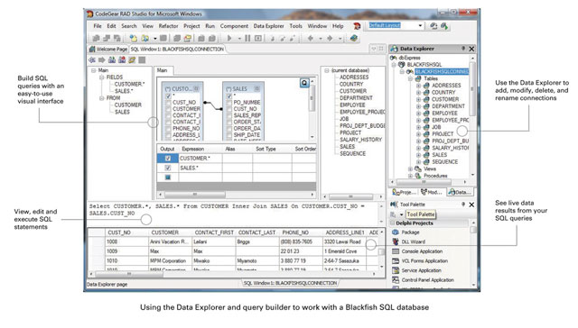Click the Open file icon in main toolbar

coord(145,38)
